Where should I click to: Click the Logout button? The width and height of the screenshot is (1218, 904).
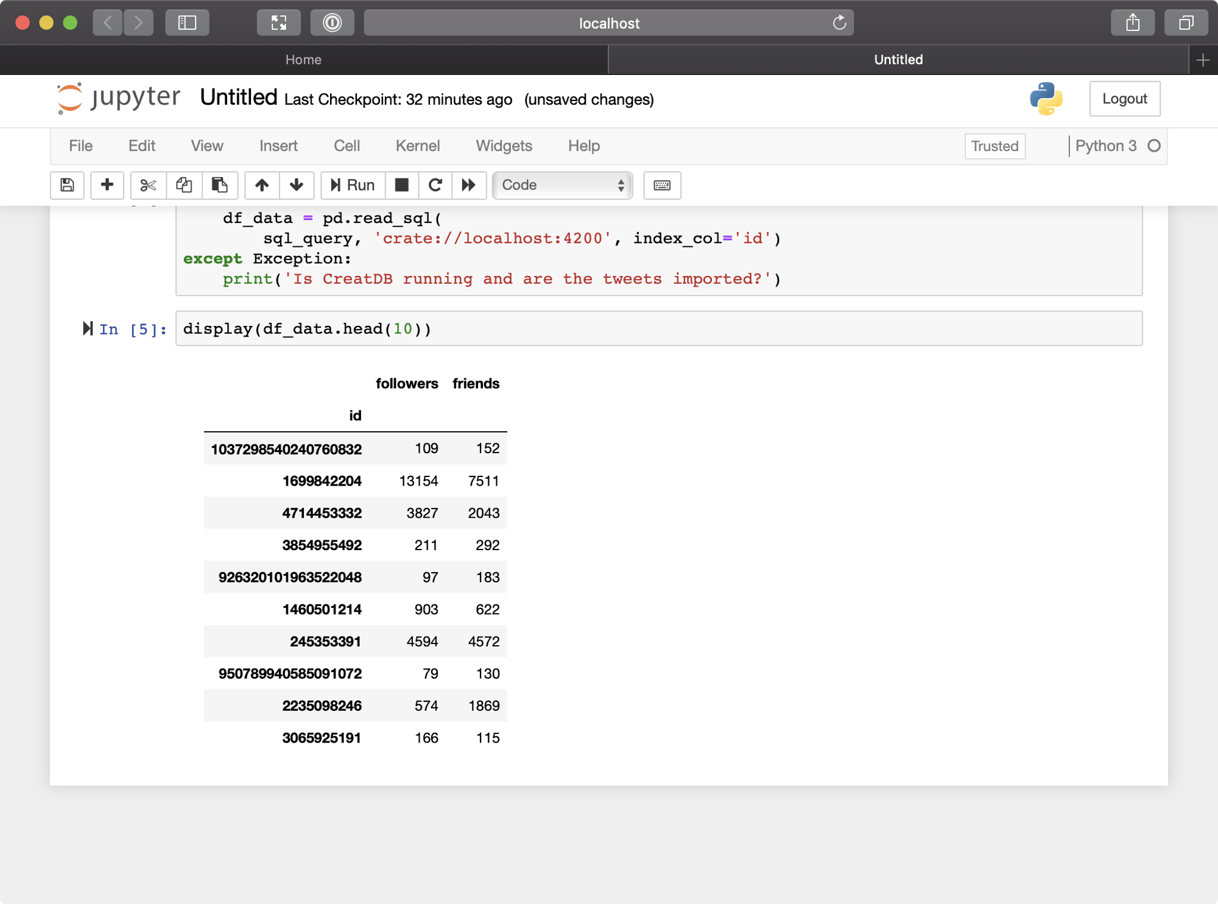point(1124,99)
